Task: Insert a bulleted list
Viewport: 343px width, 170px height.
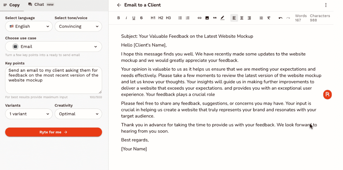Action: [180, 18]
